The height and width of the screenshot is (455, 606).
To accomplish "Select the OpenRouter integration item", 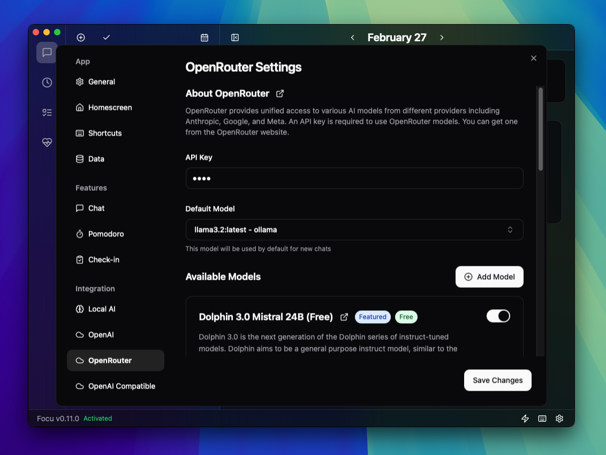I will (116, 361).
